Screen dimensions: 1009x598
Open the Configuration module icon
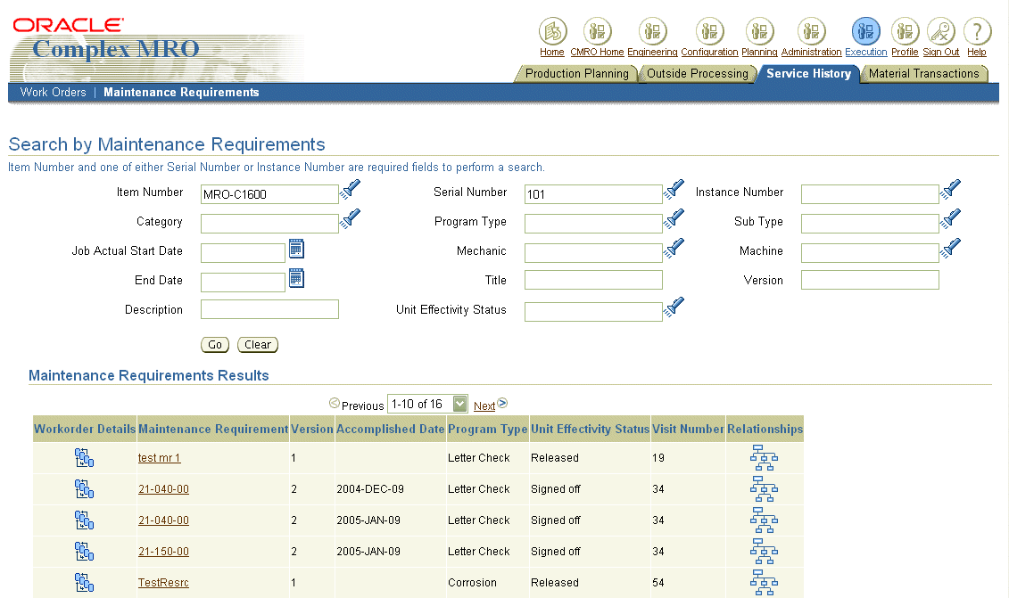point(710,31)
